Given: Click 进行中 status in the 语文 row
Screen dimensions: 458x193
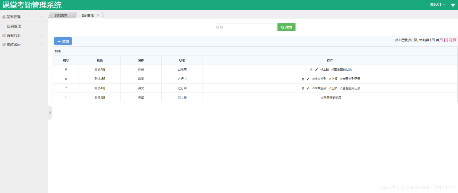Looking at the screenshot, I should [x=182, y=88].
